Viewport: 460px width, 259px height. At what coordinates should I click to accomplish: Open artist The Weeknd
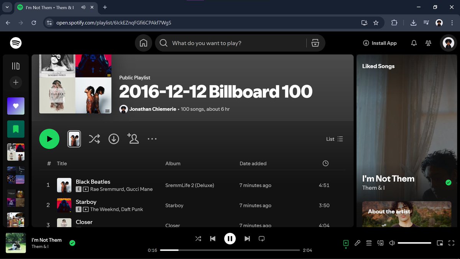[104, 209]
